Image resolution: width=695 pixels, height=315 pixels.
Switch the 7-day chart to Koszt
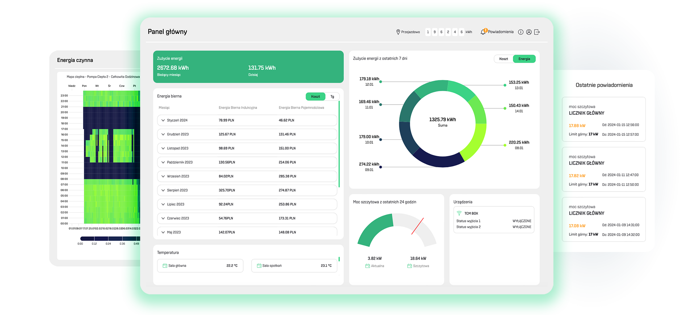pyautogui.click(x=504, y=59)
